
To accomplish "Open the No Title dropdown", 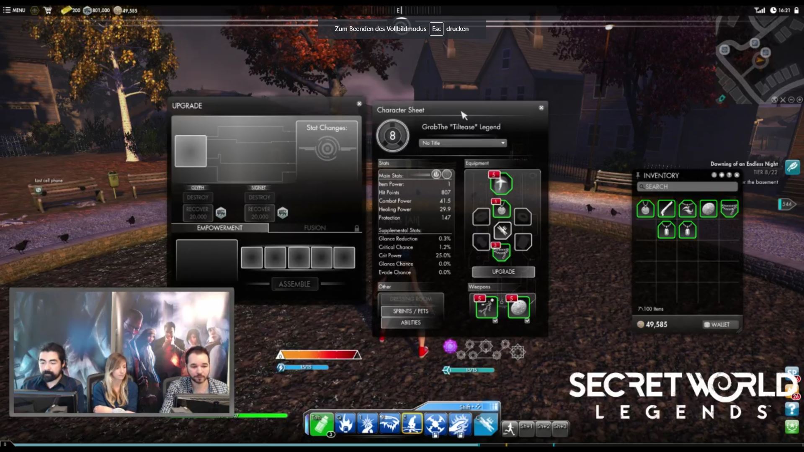I will [x=462, y=143].
